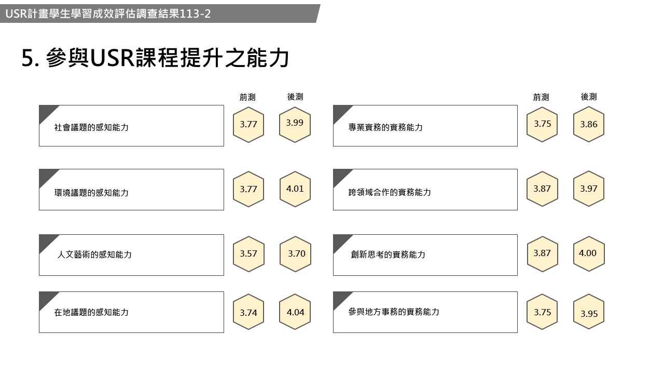Viewport: 664px width, 374px height.
Task: Click the 3.99 post-test hexagon
Action: click(295, 124)
